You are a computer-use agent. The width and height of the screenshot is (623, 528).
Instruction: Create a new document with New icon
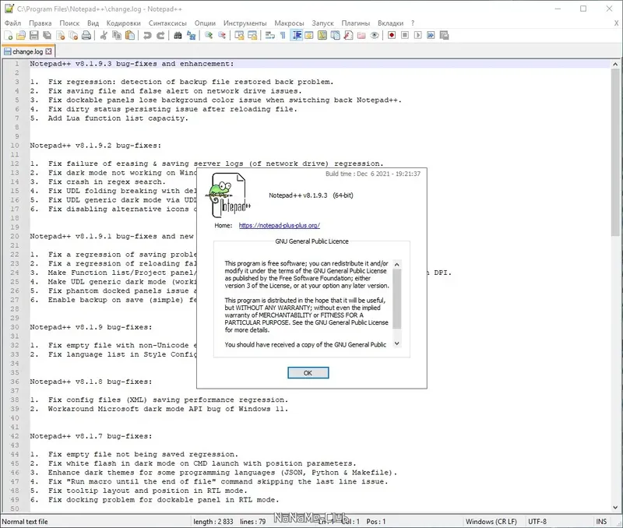point(8,36)
